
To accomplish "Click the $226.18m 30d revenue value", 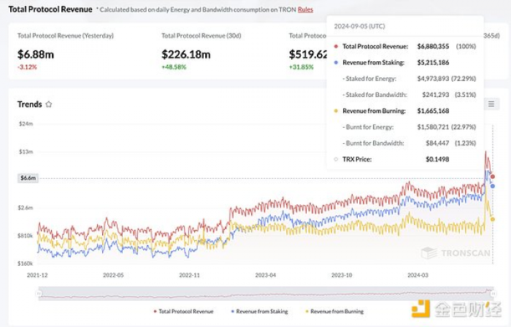I will tap(186, 54).
